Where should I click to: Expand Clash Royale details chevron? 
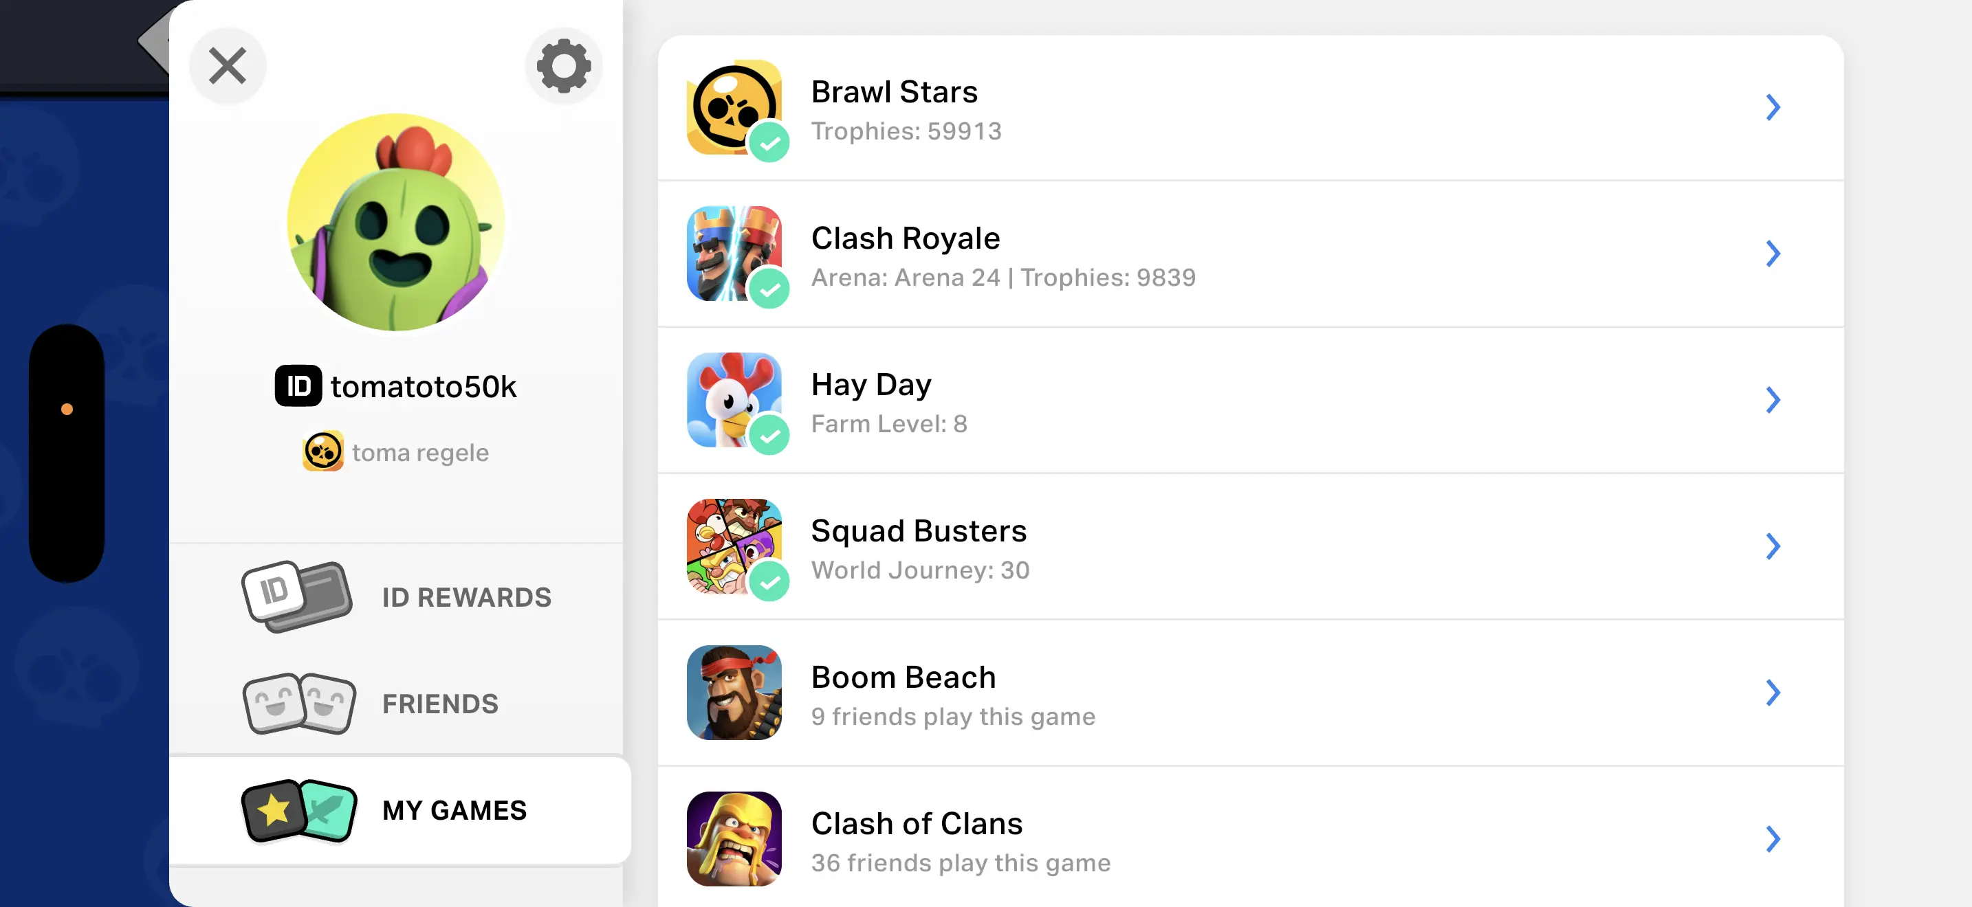point(1772,253)
